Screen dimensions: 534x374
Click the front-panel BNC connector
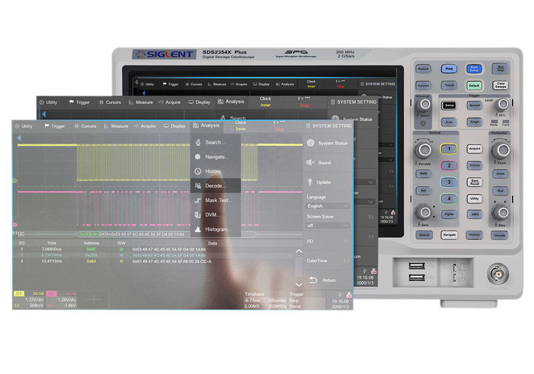(497, 274)
